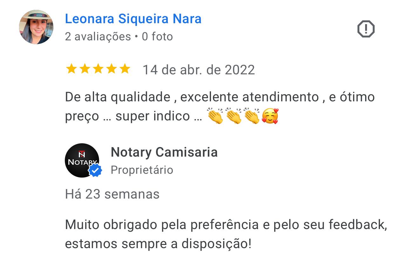Click the report review flag icon
Screen dimensions: 408x264
(366, 29)
